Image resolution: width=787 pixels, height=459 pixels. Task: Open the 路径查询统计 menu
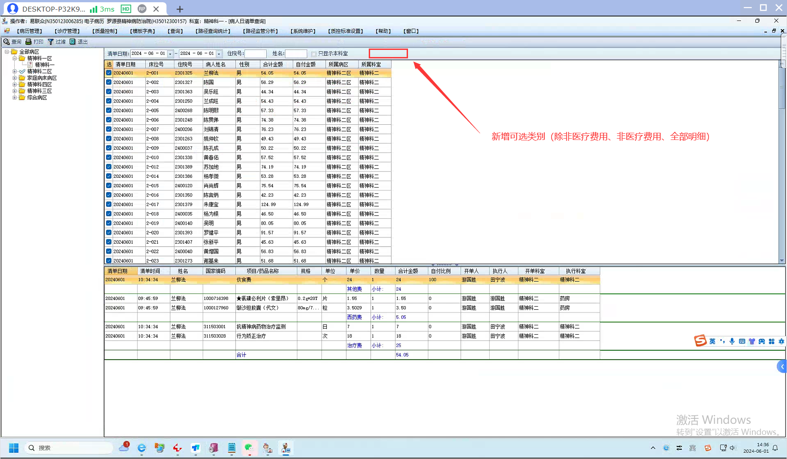point(213,31)
